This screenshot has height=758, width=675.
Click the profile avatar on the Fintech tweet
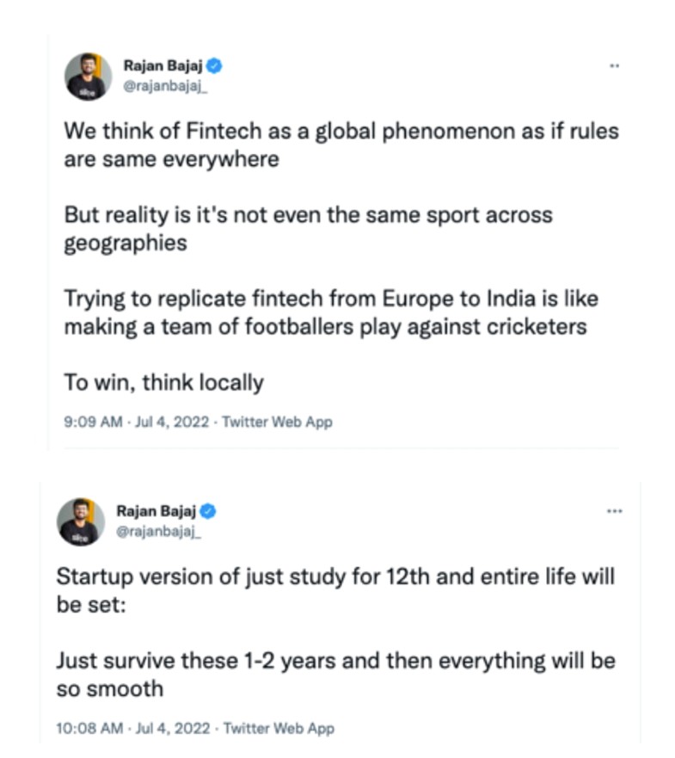point(88,76)
